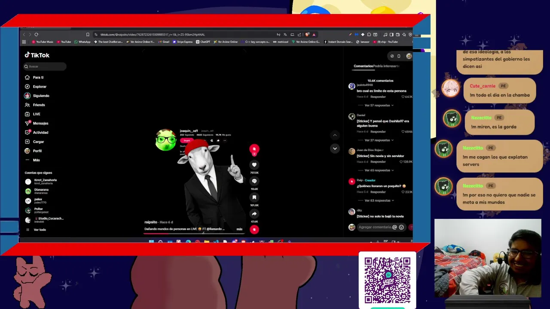550x309 pixels.
Task: Open the Cargar upload page
Action: click(x=34, y=142)
